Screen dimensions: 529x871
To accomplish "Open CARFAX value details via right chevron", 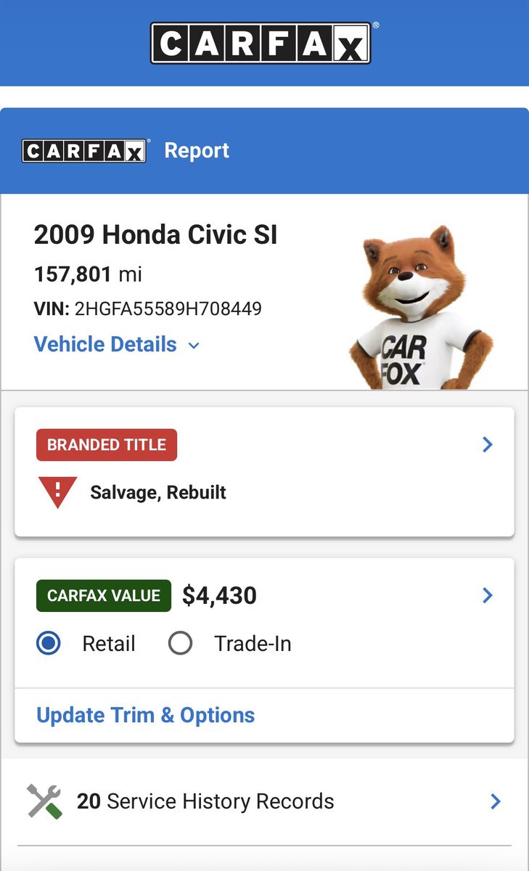I will 488,595.
